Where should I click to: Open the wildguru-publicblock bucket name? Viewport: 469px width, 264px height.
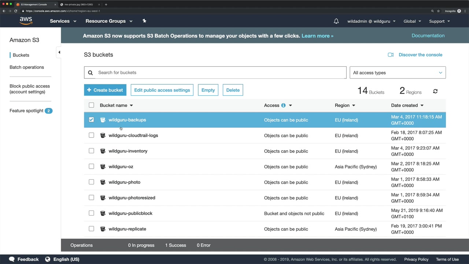[x=130, y=213]
